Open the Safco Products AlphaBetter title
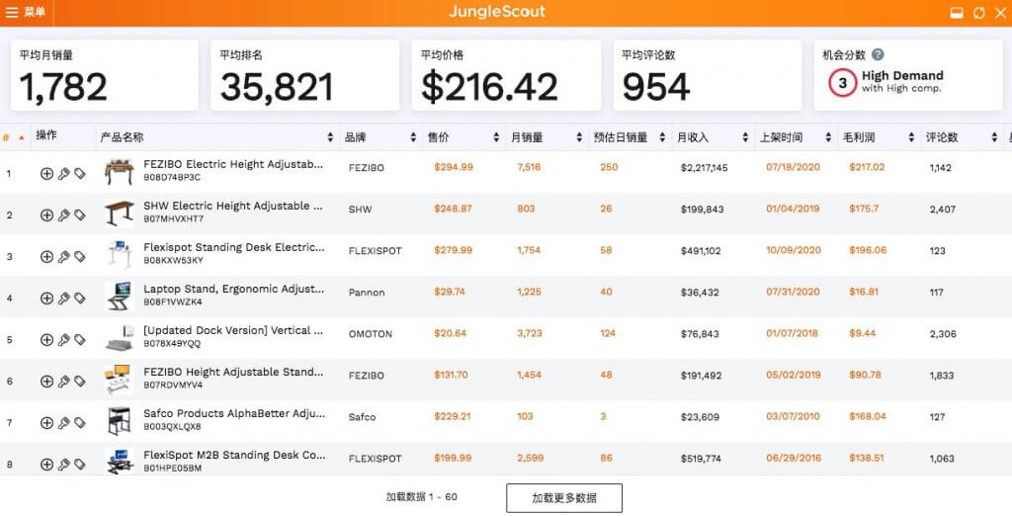 click(x=234, y=413)
